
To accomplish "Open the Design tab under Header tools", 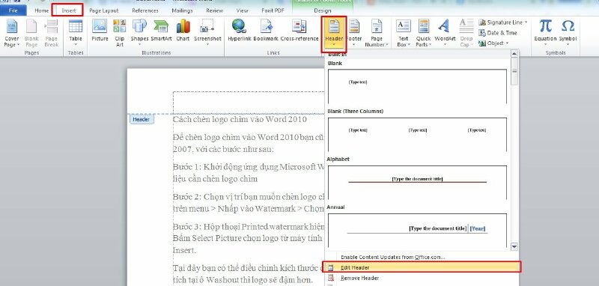I will coord(323,10).
